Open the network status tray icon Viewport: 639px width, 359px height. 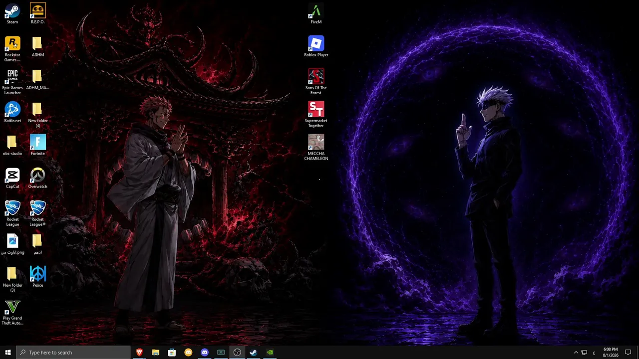(x=584, y=353)
